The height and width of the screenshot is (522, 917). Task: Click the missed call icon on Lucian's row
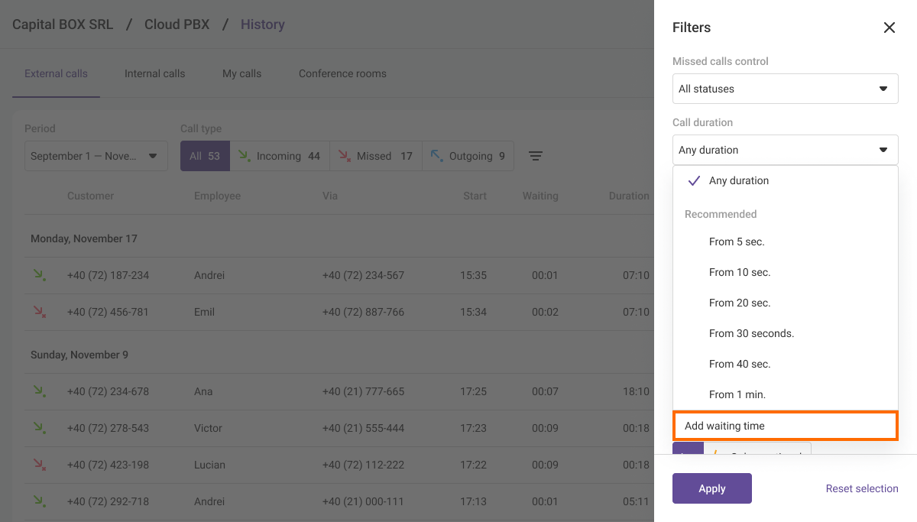coord(38,465)
